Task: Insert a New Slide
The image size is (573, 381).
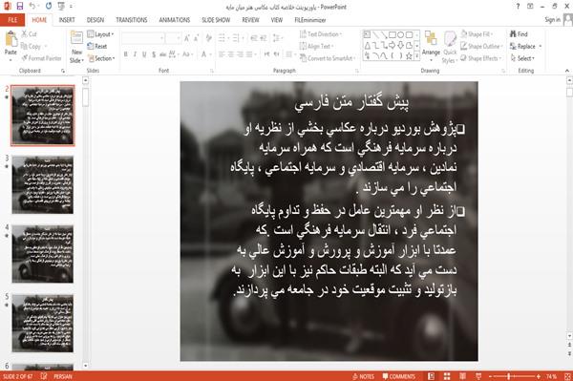Action: 76,47
